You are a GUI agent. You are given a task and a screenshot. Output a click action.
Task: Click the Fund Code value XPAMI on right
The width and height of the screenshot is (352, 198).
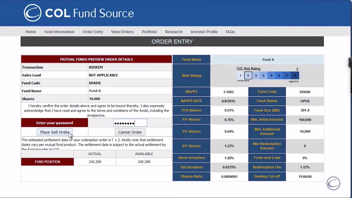305,92
